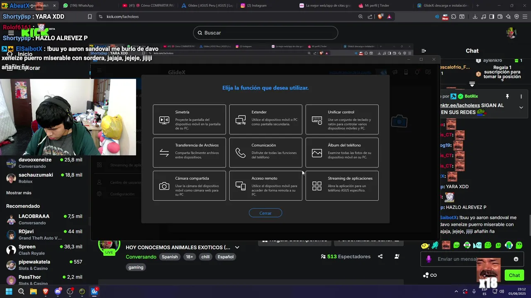The height and width of the screenshot is (298, 531).
Task: Open the Spreen recommended channel
Action: [x=44, y=250]
